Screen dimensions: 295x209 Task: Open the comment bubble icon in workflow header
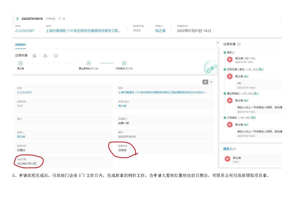[56, 56]
